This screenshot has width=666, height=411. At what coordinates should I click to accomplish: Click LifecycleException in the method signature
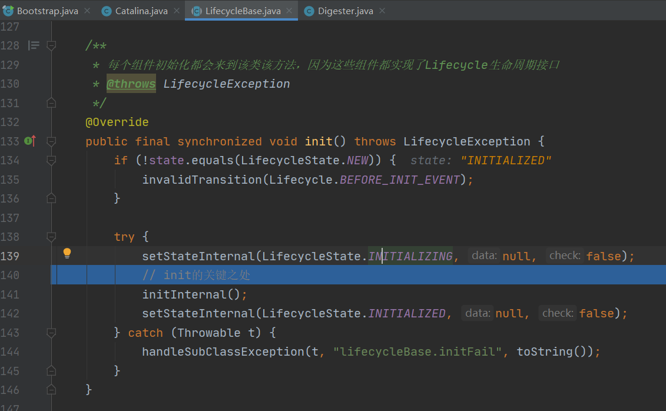coord(467,141)
